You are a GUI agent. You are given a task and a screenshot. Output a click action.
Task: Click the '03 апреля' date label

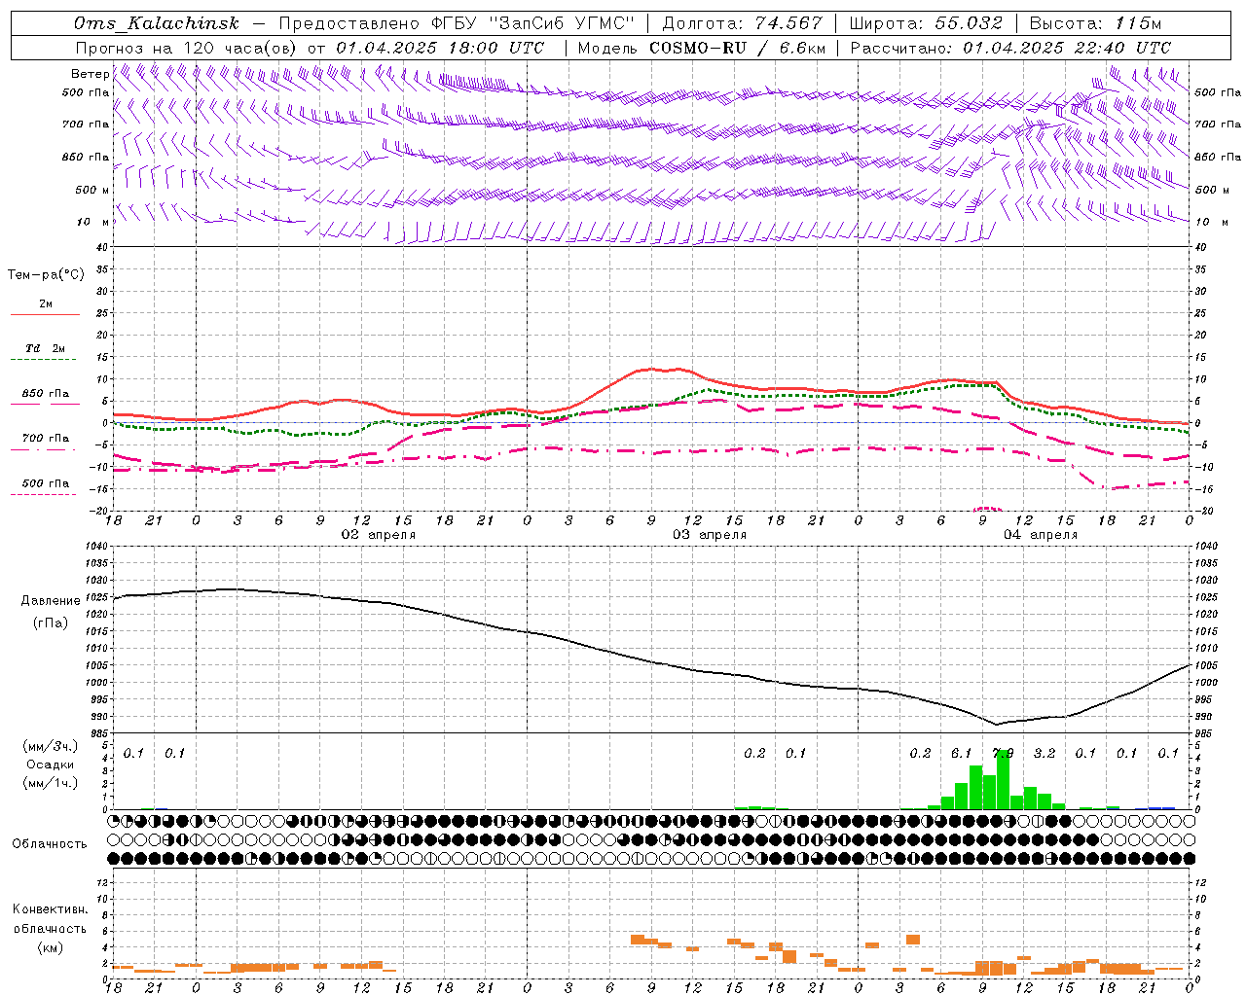[710, 535]
